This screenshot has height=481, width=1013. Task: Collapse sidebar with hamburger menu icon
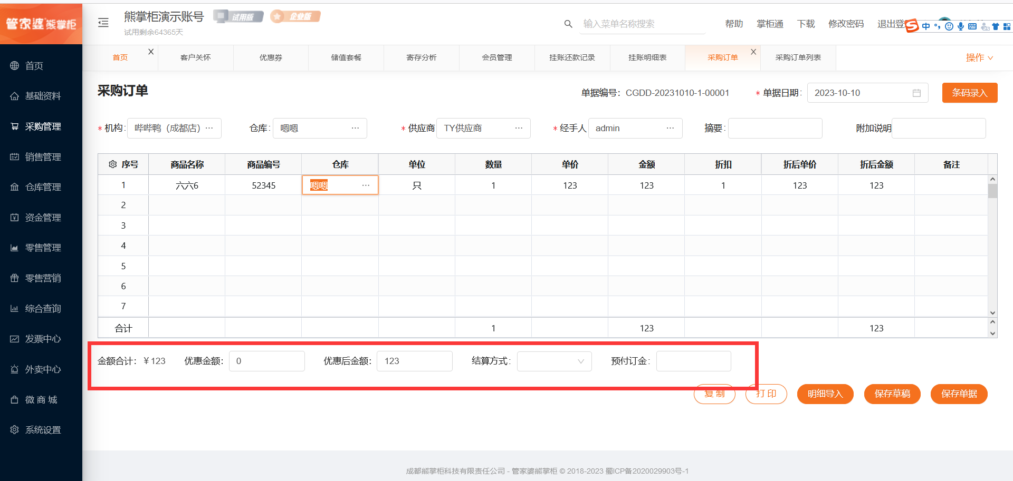pos(103,23)
